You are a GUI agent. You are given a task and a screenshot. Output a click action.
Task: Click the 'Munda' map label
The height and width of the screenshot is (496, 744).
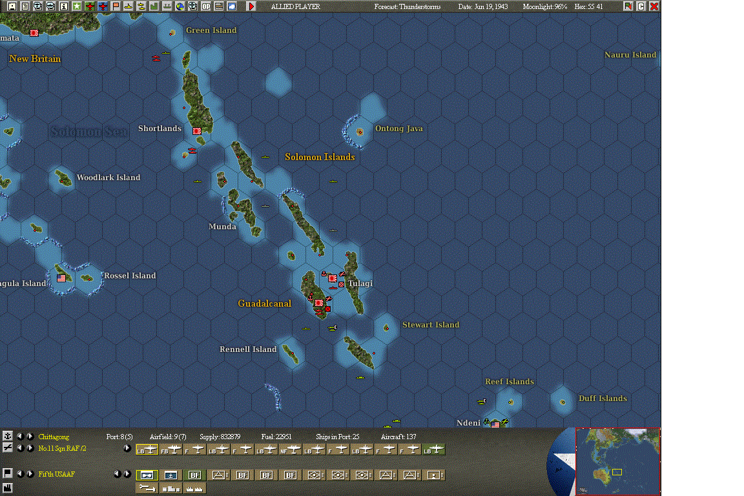click(222, 227)
